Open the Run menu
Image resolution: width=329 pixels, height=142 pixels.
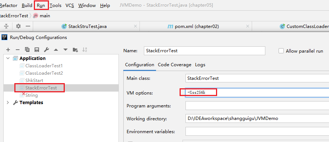[41, 6]
